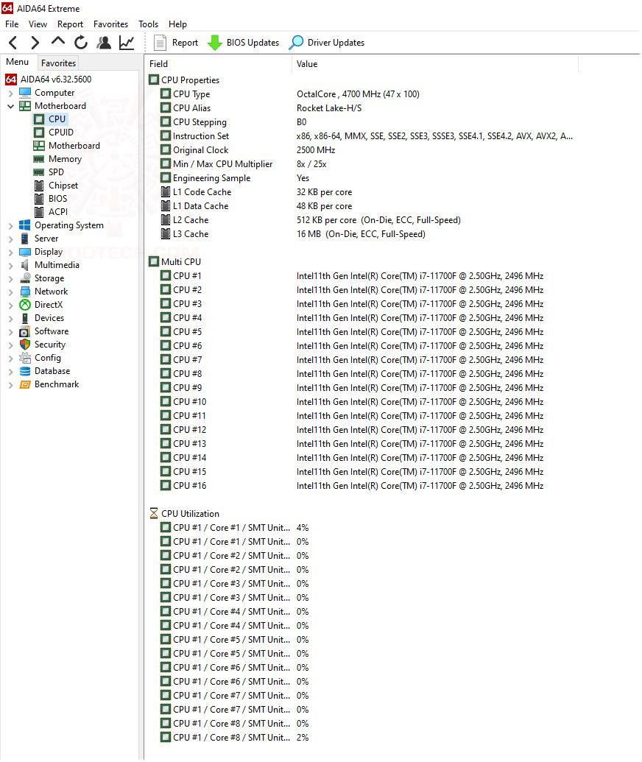Select the CPU Type row
The width and height of the screenshot is (642, 762).
click(361, 94)
